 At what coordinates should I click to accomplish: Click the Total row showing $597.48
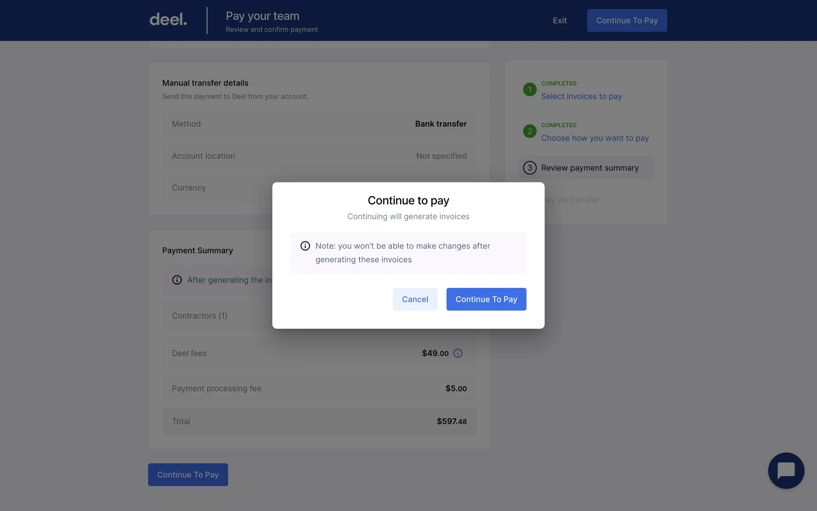(319, 421)
